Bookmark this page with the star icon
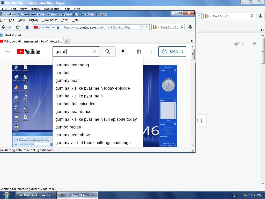The width and height of the screenshot is (265, 199). tap(142, 27)
